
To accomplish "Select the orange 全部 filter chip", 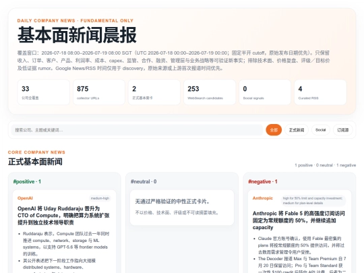I will pos(274,130).
